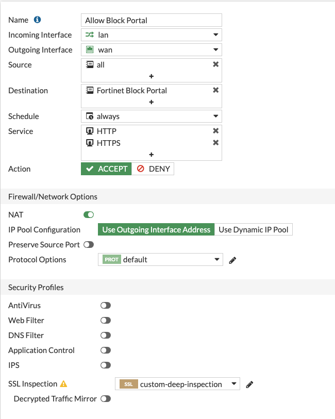The height and width of the screenshot is (419, 335).
Task: Click the SSL Inspection warning icon
Action: [64, 384]
